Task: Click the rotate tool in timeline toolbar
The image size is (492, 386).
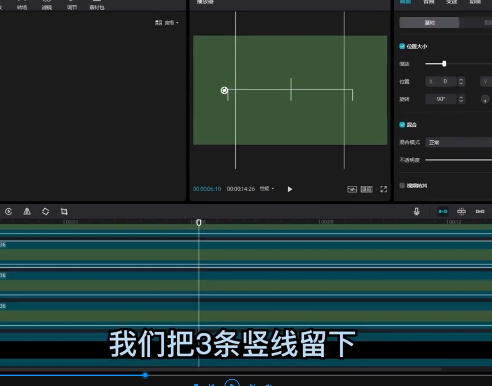Action: click(x=46, y=212)
